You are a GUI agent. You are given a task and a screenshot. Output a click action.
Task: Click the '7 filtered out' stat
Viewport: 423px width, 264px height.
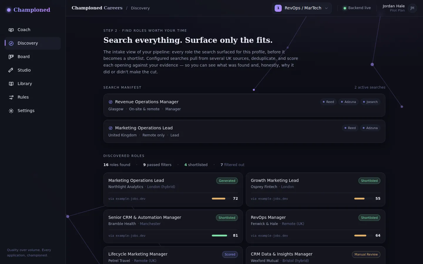click(232, 165)
